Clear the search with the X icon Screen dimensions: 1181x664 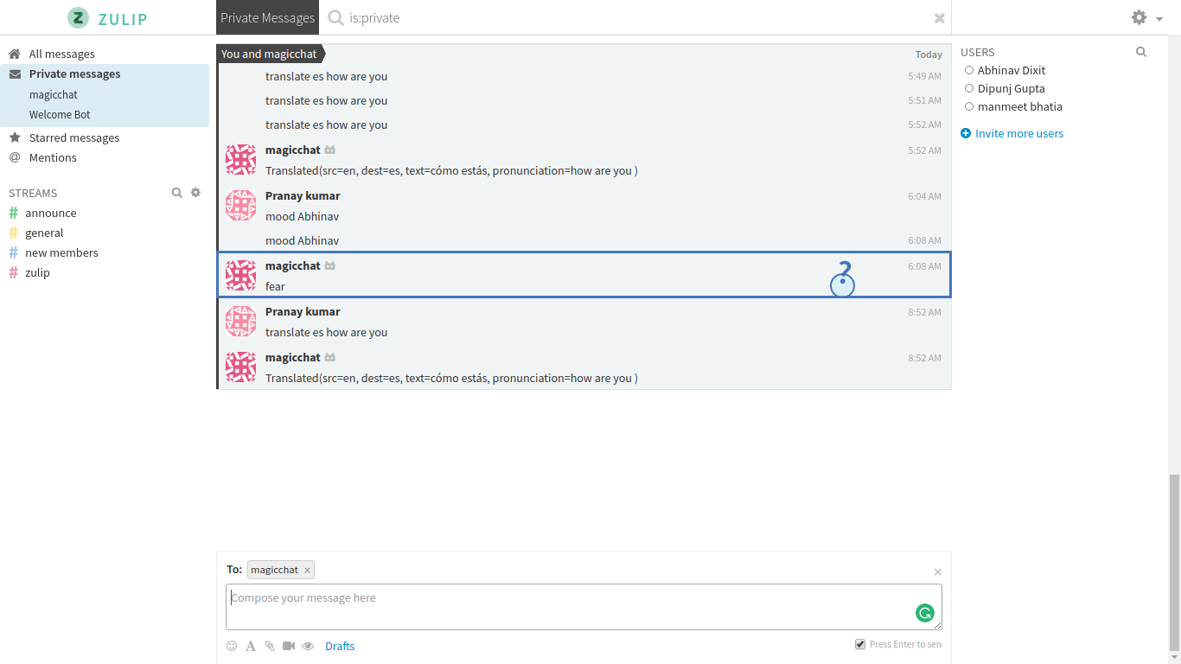[940, 18]
